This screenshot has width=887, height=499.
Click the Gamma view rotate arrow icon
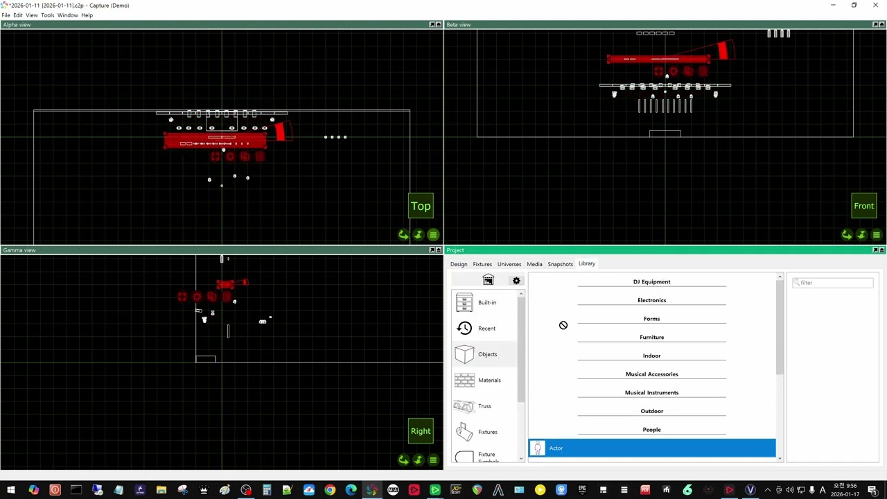[403, 459]
